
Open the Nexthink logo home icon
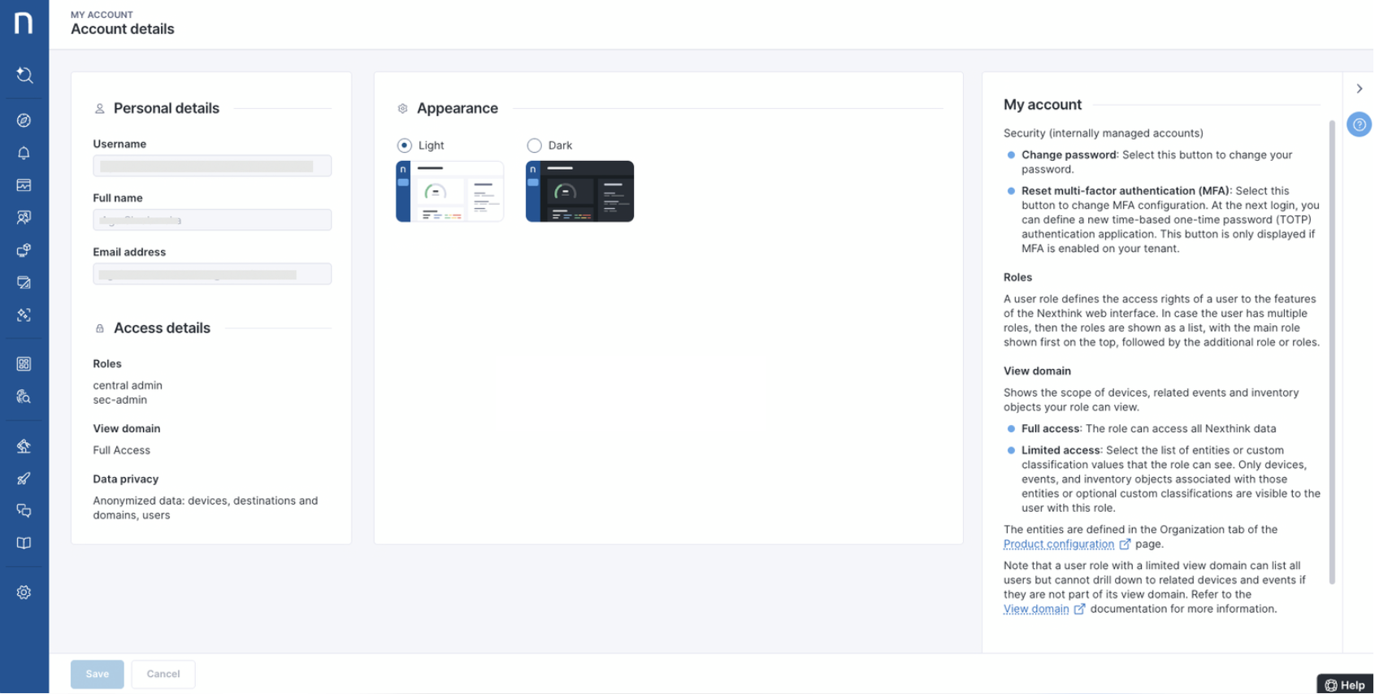click(x=24, y=23)
